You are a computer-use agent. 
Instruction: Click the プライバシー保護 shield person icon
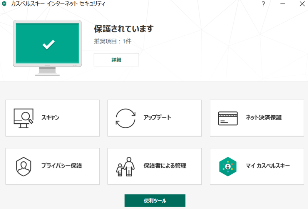click(23, 166)
